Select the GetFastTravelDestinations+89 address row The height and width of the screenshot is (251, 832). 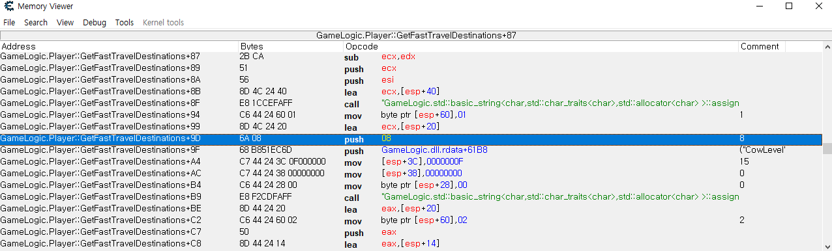tap(411, 68)
